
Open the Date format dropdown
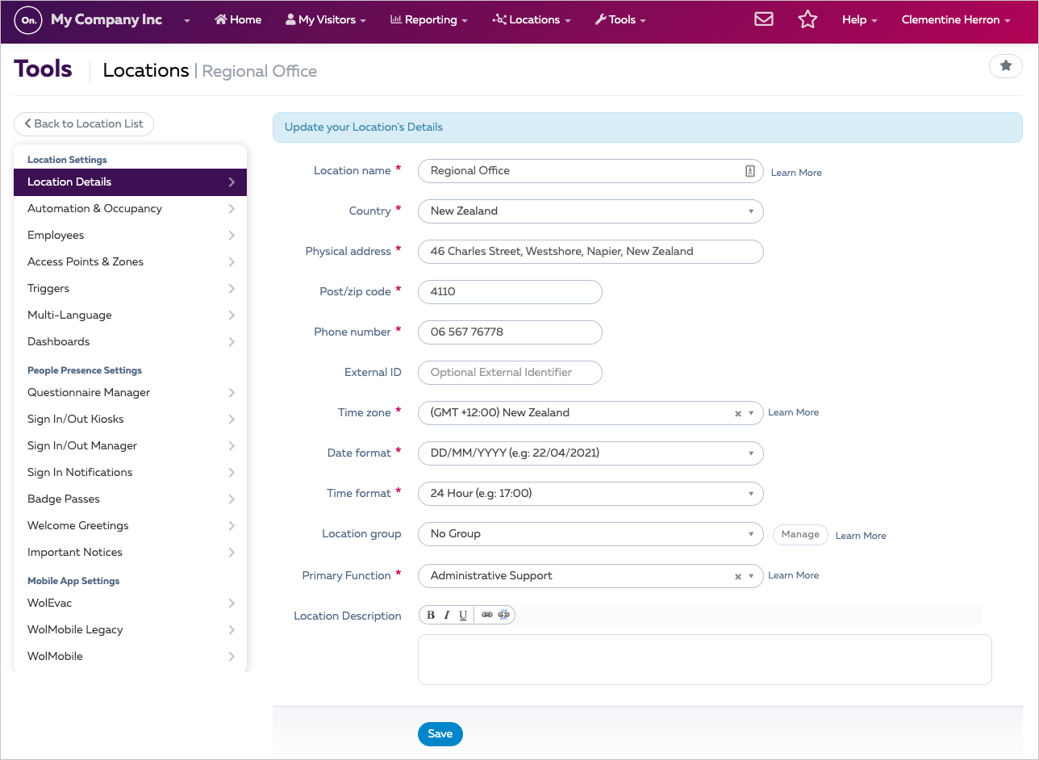pyautogui.click(x=753, y=453)
